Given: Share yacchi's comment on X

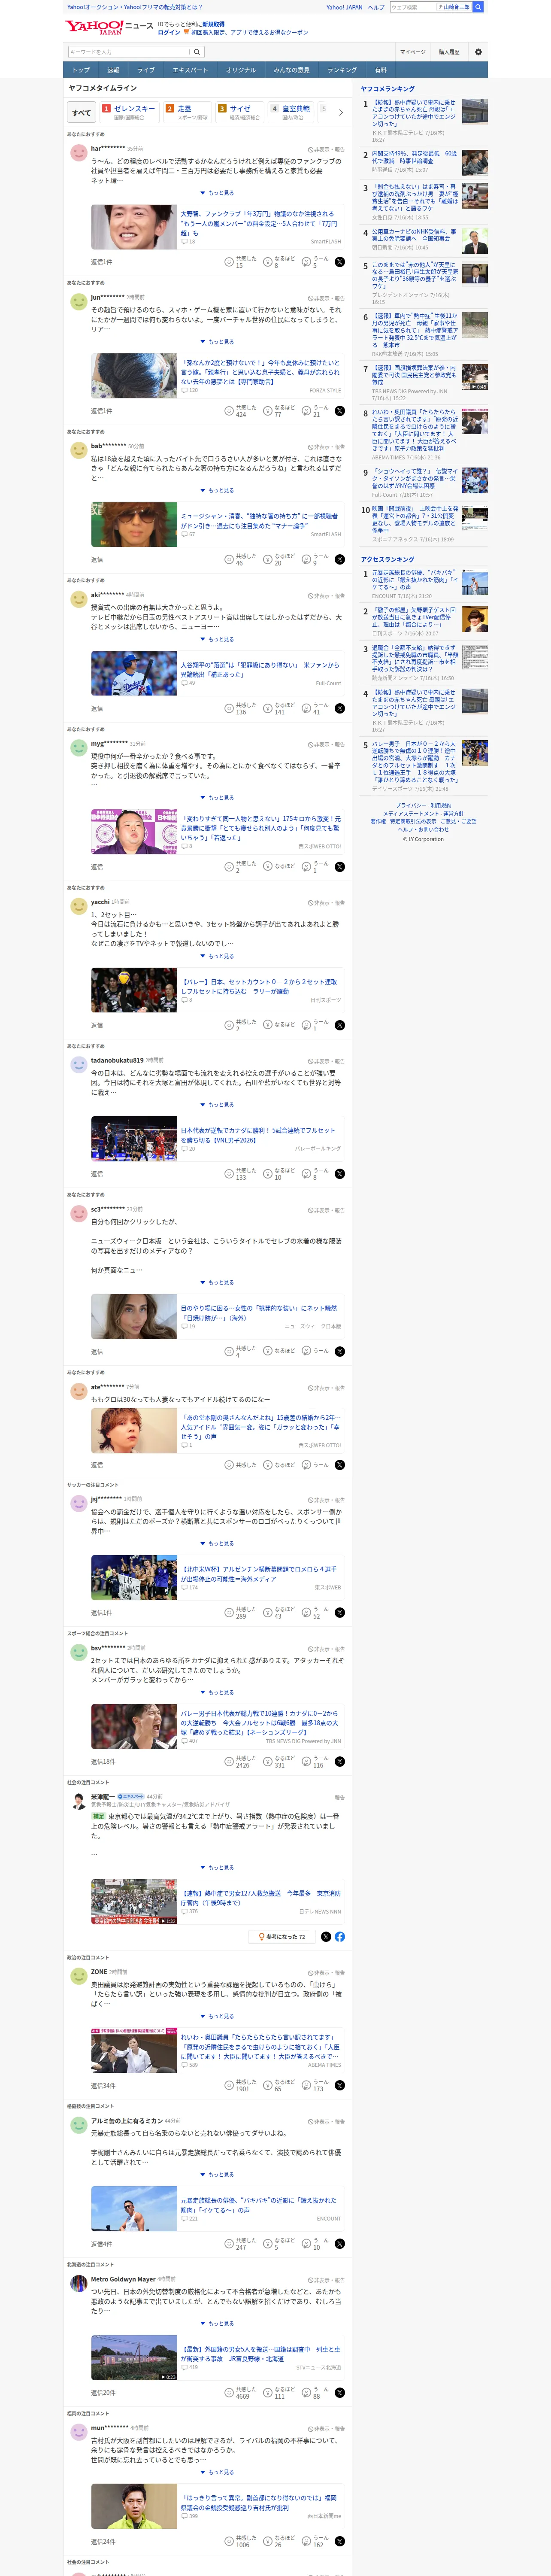Looking at the screenshot, I should [340, 1025].
